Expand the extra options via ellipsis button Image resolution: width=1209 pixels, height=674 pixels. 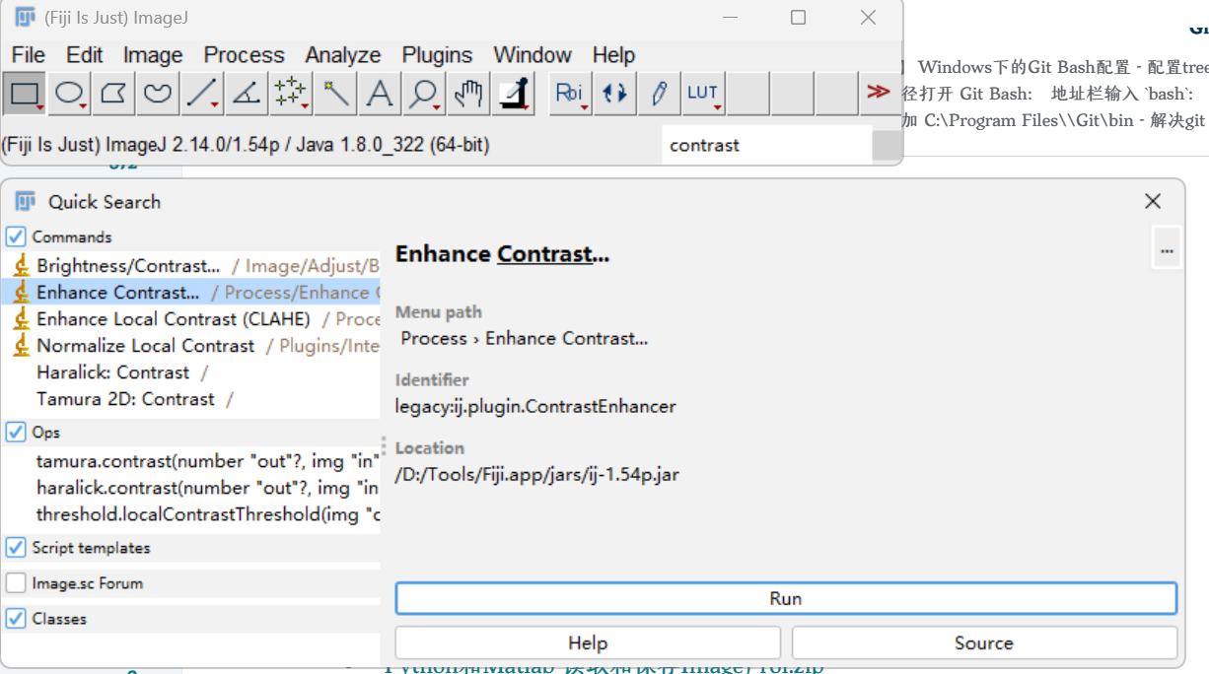pos(1167,249)
